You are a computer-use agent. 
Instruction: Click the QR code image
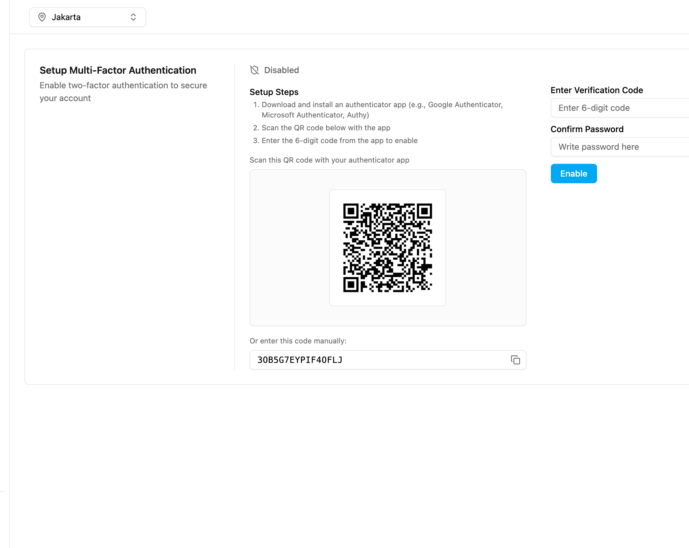point(388,248)
